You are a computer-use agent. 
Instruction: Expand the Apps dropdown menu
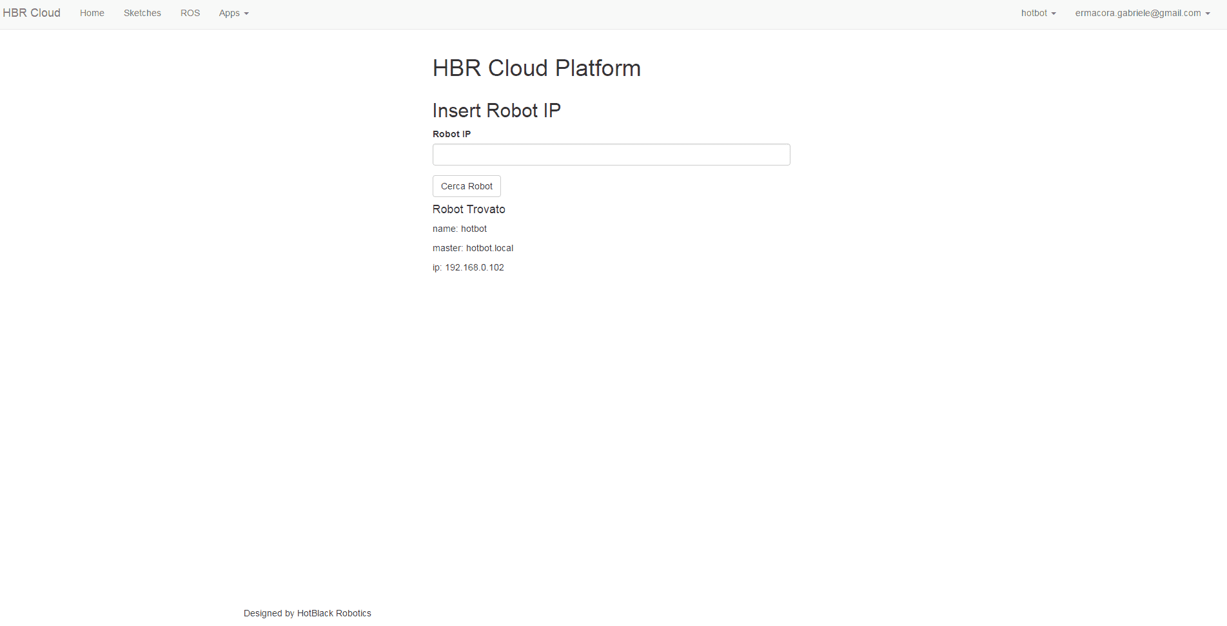[230, 13]
